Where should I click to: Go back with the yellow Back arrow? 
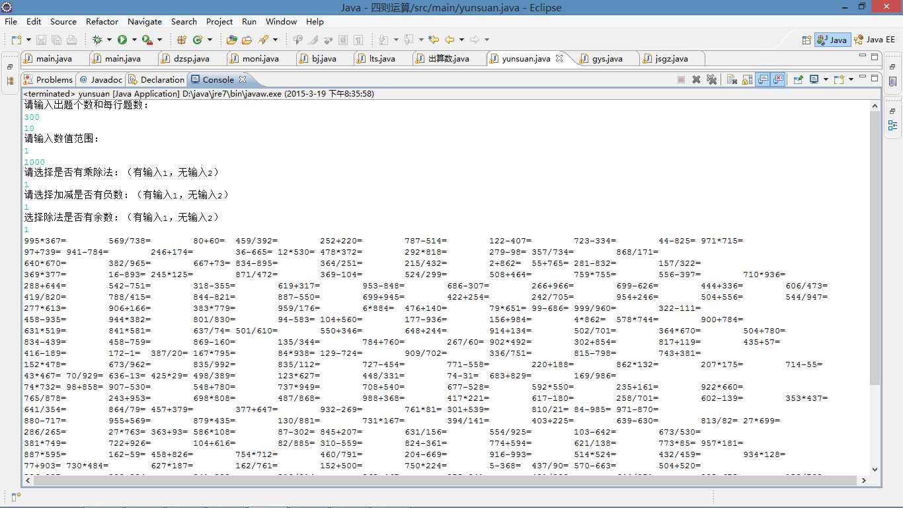[x=450, y=40]
